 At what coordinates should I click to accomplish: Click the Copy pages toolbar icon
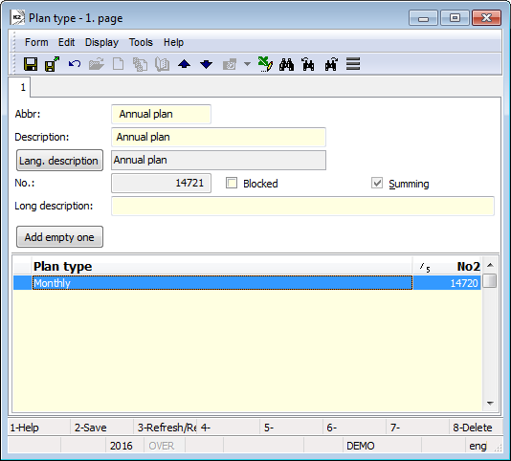pos(140,64)
